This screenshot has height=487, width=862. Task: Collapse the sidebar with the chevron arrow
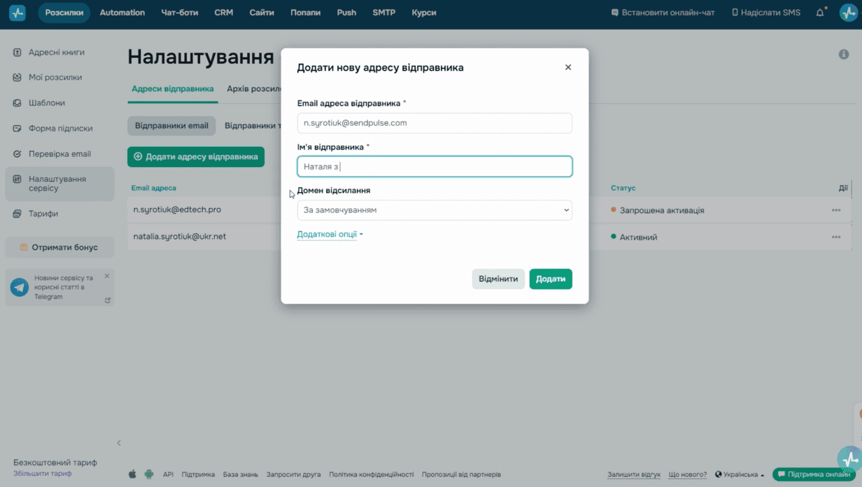click(x=119, y=443)
